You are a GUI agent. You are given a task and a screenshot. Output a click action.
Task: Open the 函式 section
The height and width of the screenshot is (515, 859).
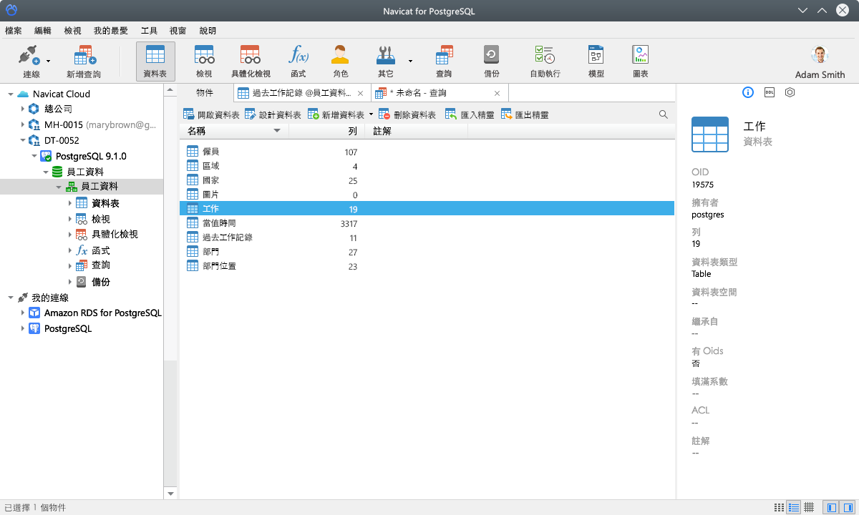pyautogui.click(x=298, y=60)
